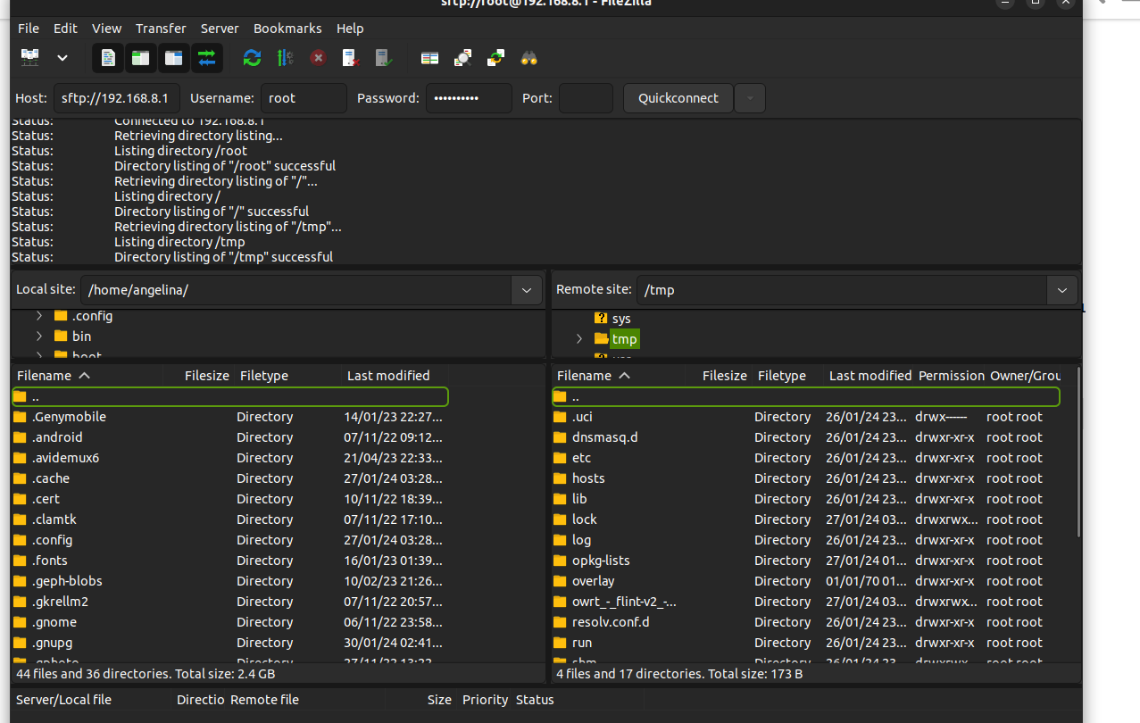Click the Port input field
Image resolution: width=1140 pixels, height=723 pixels.
coord(586,98)
